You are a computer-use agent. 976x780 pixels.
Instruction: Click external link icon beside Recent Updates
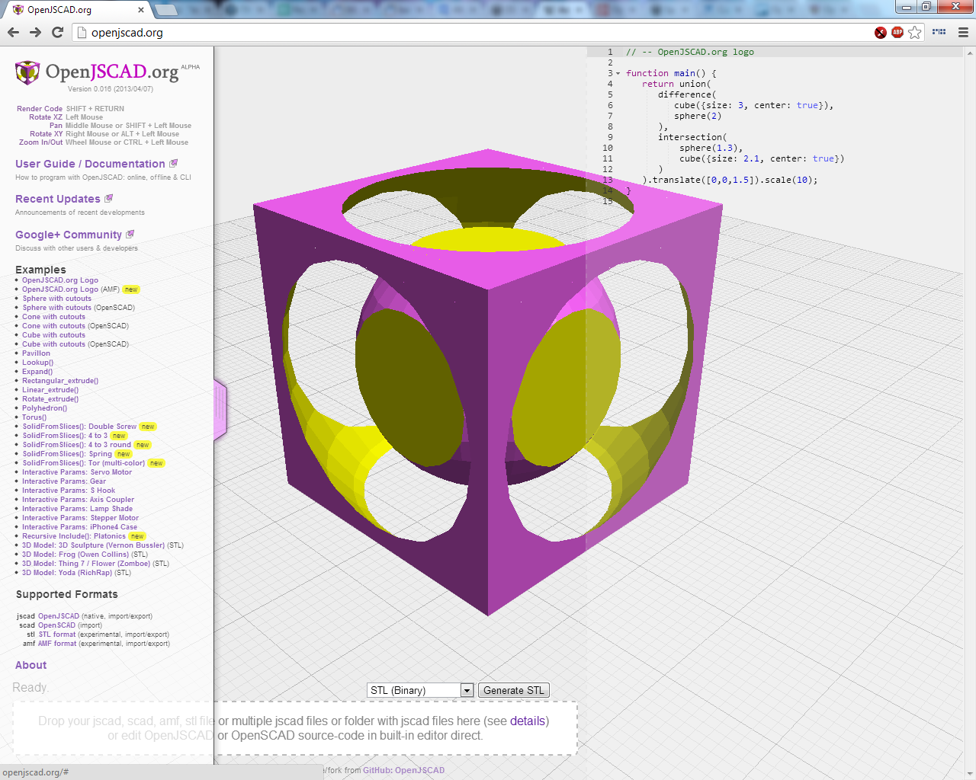109,198
